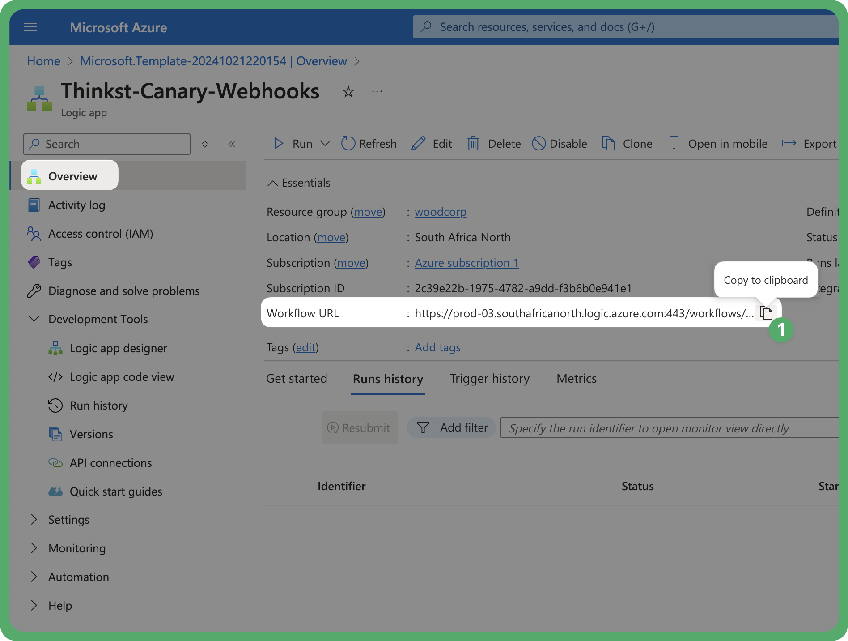Open the more options ellipsis
This screenshot has width=848, height=641.
(x=377, y=91)
